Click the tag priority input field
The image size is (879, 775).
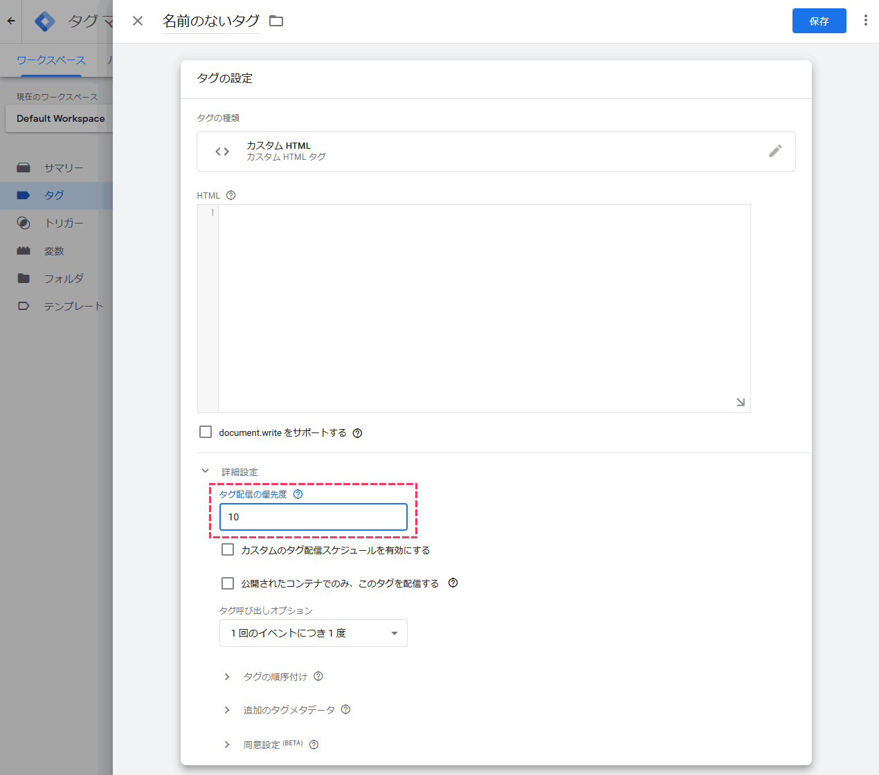click(313, 517)
